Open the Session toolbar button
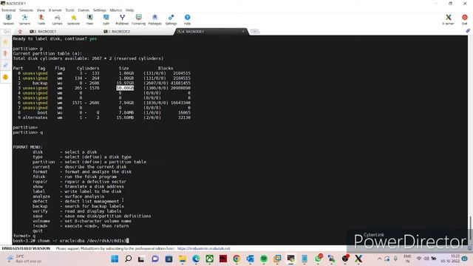Image resolution: width=473 pixels, height=266 pixels. (8, 19)
